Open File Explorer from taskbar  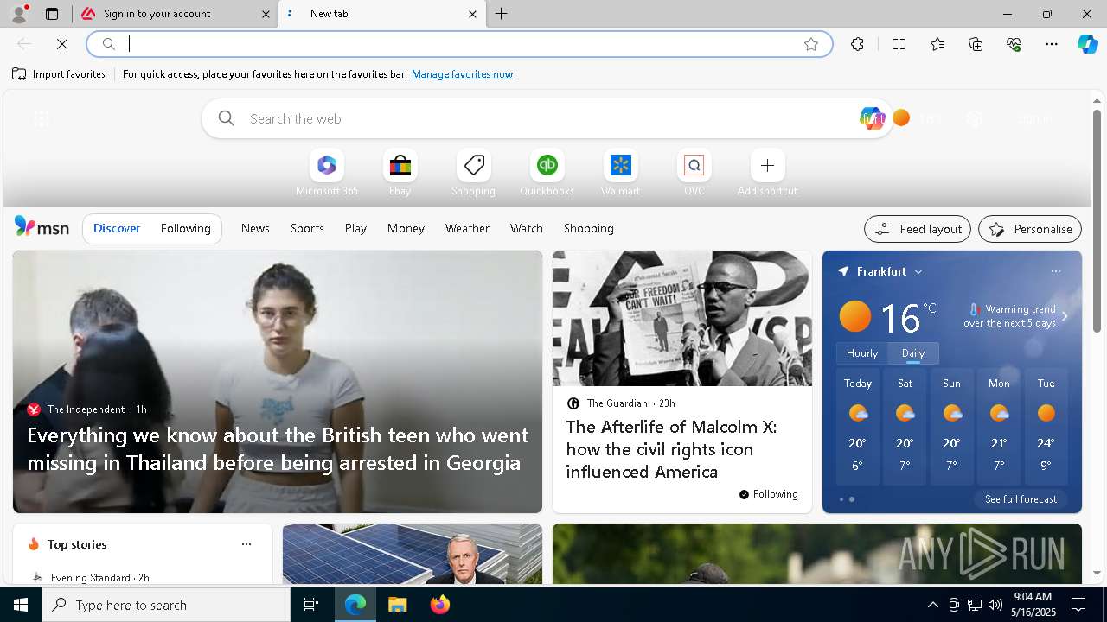(397, 605)
